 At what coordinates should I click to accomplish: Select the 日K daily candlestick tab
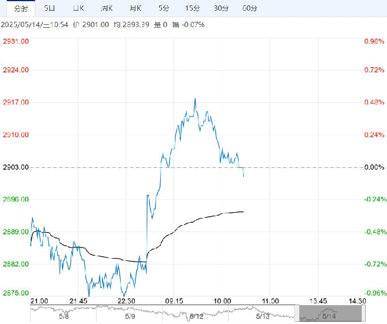78,8
